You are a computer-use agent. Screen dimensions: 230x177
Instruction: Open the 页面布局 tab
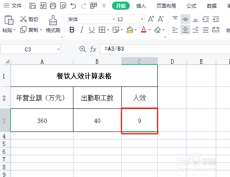[166, 6]
